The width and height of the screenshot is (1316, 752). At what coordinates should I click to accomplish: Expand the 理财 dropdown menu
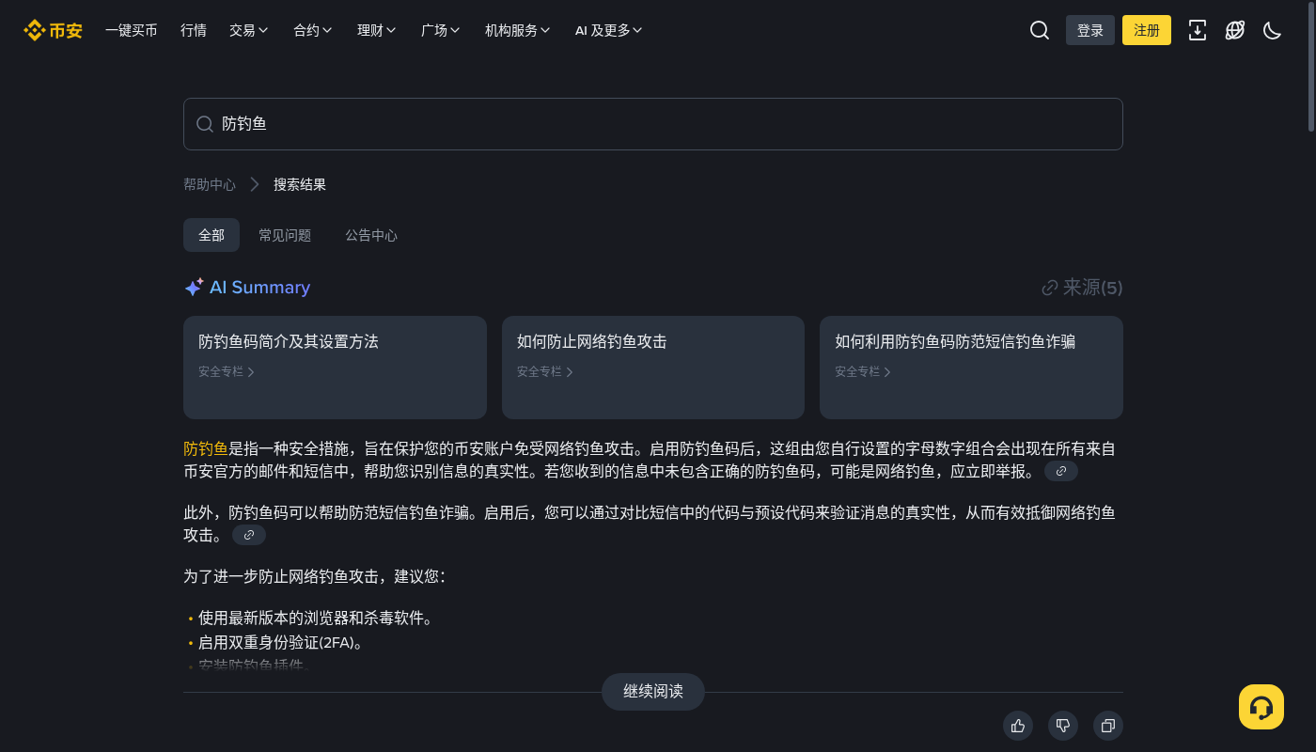pos(377,30)
